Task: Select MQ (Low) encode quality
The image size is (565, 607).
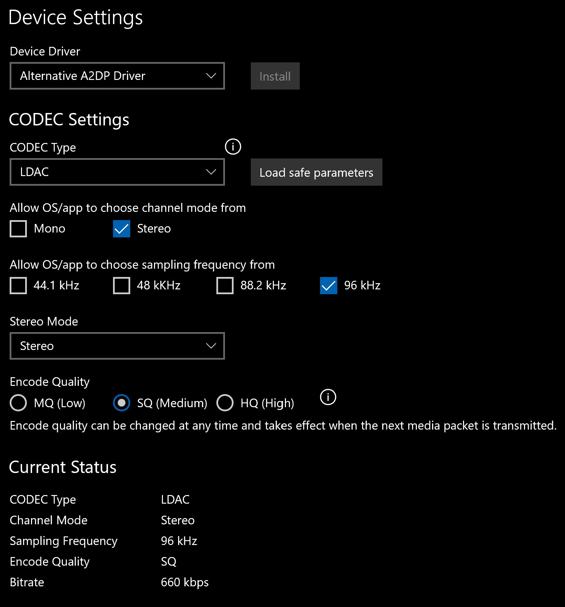Action: click(18, 403)
